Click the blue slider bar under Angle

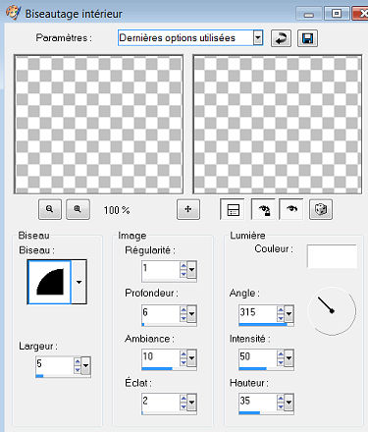pos(263,325)
